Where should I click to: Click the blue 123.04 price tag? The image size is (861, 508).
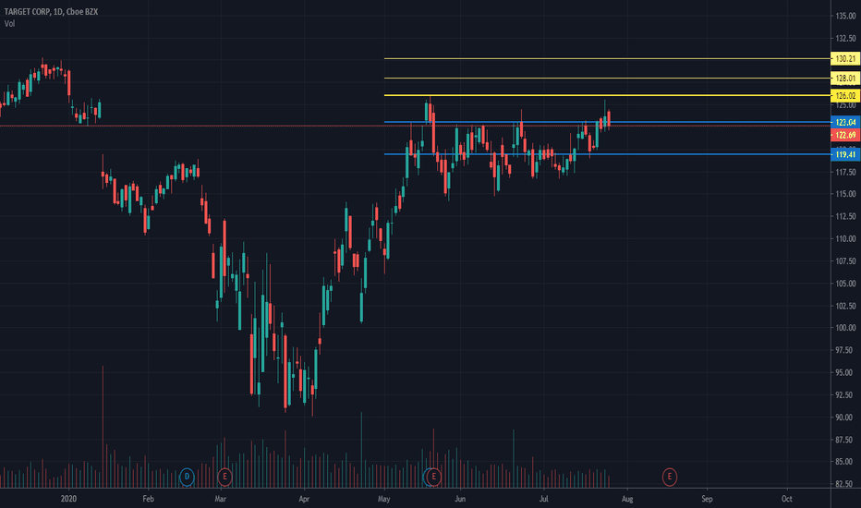point(845,123)
